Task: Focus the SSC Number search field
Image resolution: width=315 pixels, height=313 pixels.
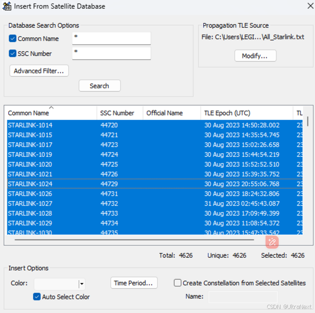Action: [x=112, y=53]
